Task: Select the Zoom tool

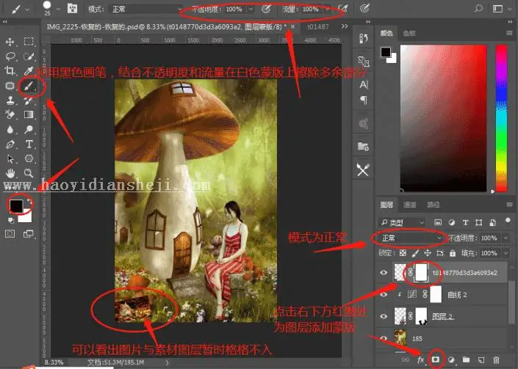Action: click(x=29, y=173)
